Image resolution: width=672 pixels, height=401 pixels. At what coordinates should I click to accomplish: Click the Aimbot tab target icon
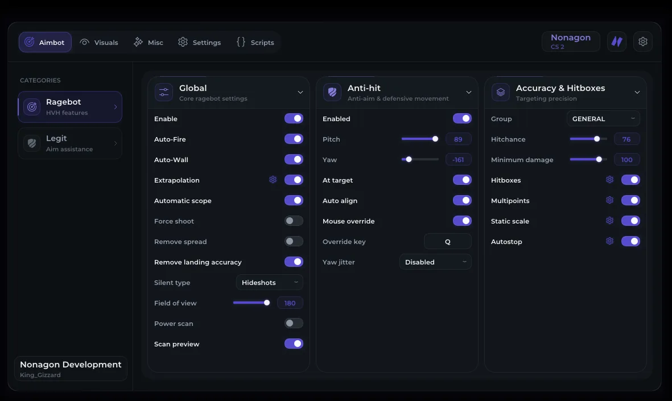[29, 42]
